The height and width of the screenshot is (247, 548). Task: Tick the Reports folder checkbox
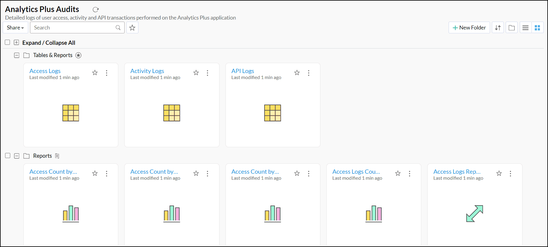(x=8, y=156)
